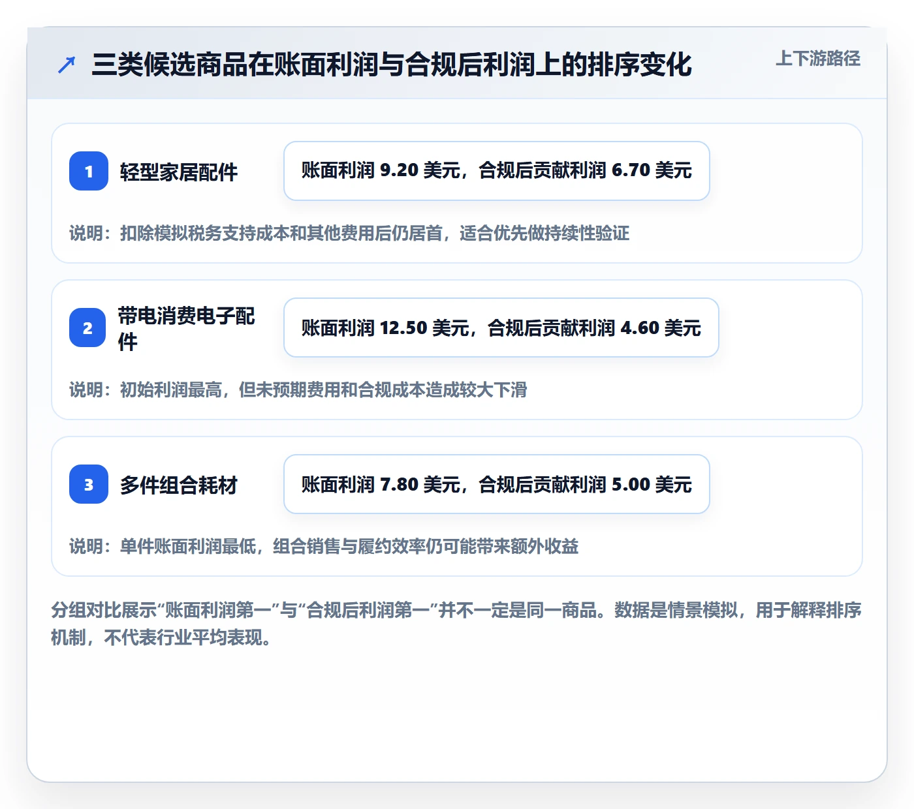914x809 pixels.
Task: Click the number 3 rank badge
Action: (x=89, y=484)
